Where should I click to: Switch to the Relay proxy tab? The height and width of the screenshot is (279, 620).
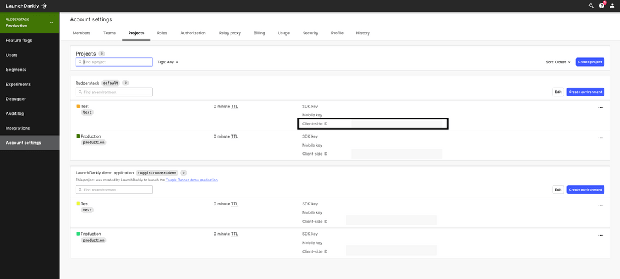tap(230, 33)
